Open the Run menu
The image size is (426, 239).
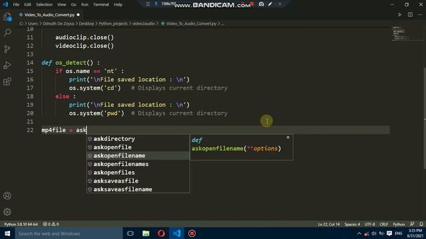click(x=85, y=5)
